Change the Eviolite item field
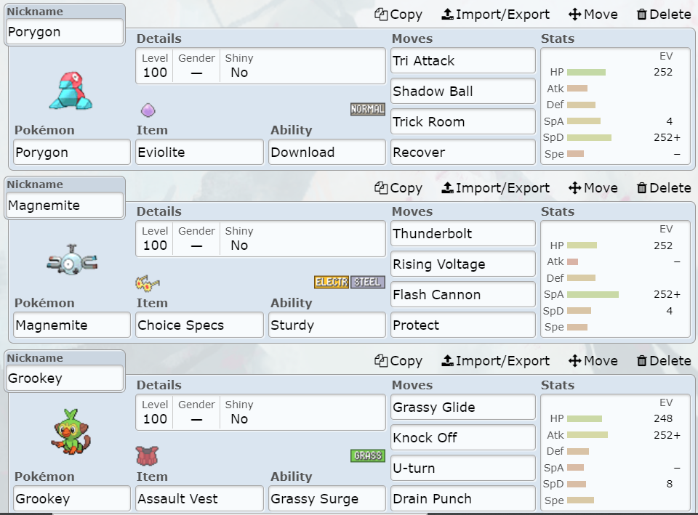 pyautogui.click(x=199, y=152)
